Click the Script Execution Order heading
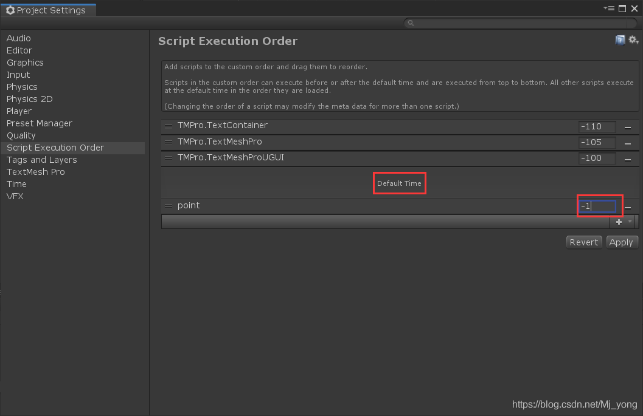The height and width of the screenshot is (416, 643). click(x=228, y=41)
